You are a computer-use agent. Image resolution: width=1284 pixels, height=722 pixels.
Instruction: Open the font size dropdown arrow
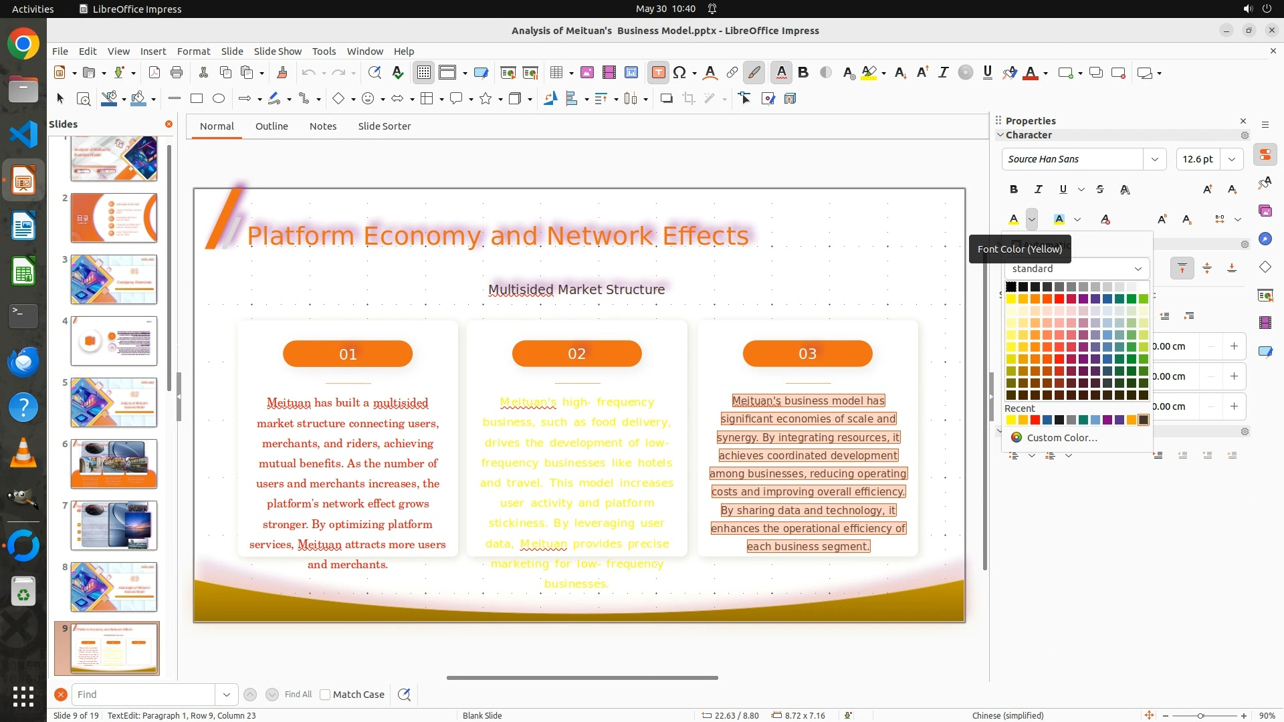1231,159
